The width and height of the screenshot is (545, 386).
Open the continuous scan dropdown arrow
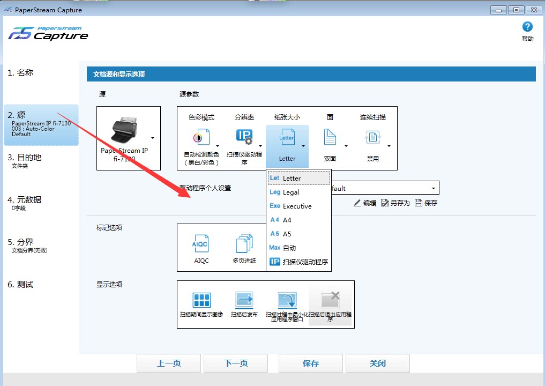389,146
